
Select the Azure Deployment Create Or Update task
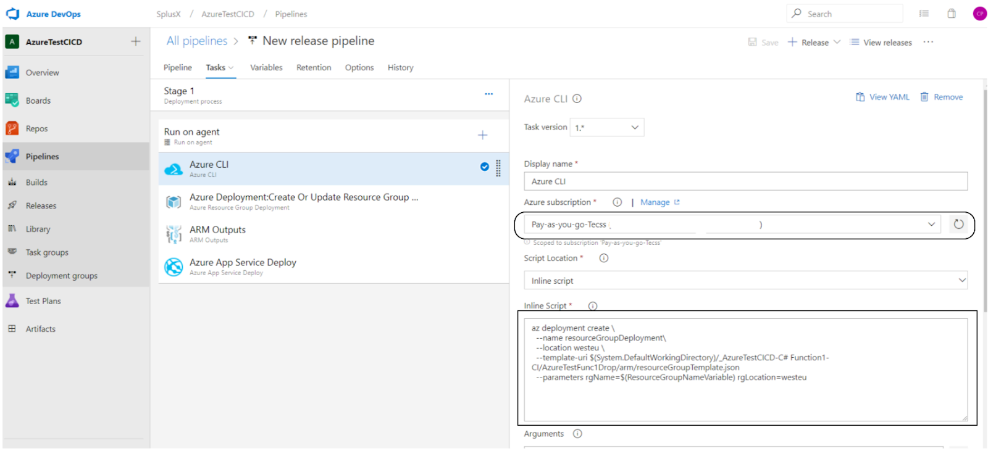point(333,202)
